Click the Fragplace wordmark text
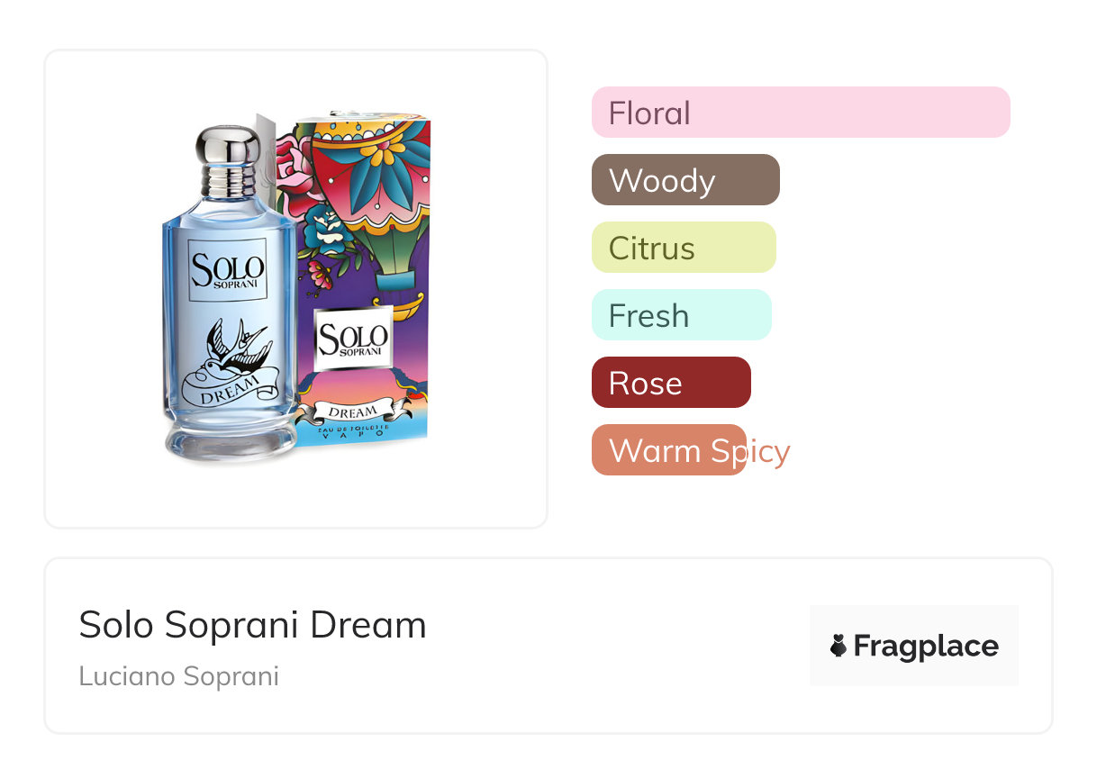This screenshot has width=1097, height=778. click(x=925, y=646)
